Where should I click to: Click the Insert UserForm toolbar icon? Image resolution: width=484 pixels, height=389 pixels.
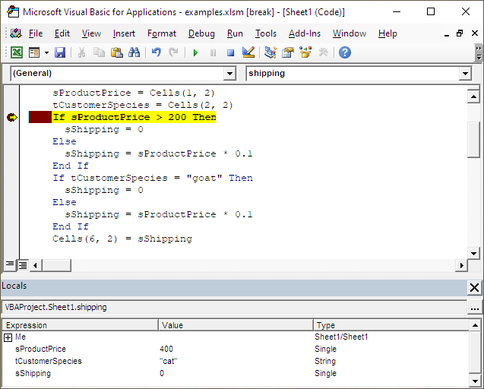click(34, 52)
